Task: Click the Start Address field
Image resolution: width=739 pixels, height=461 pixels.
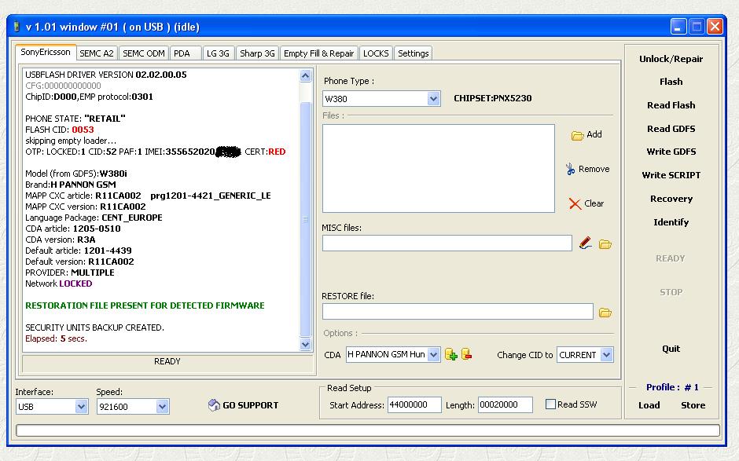Action: pyautogui.click(x=414, y=404)
